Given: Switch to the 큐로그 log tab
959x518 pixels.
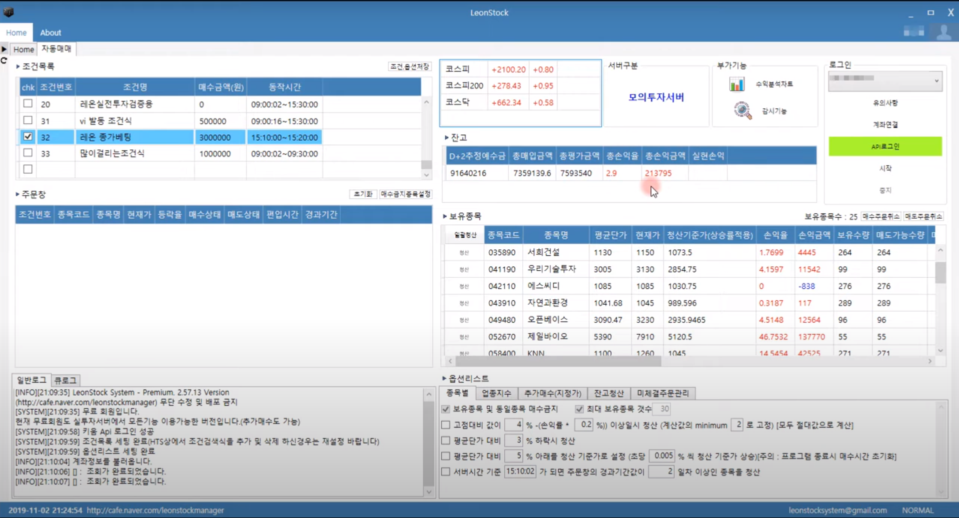Looking at the screenshot, I should pyautogui.click(x=65, y=380).
